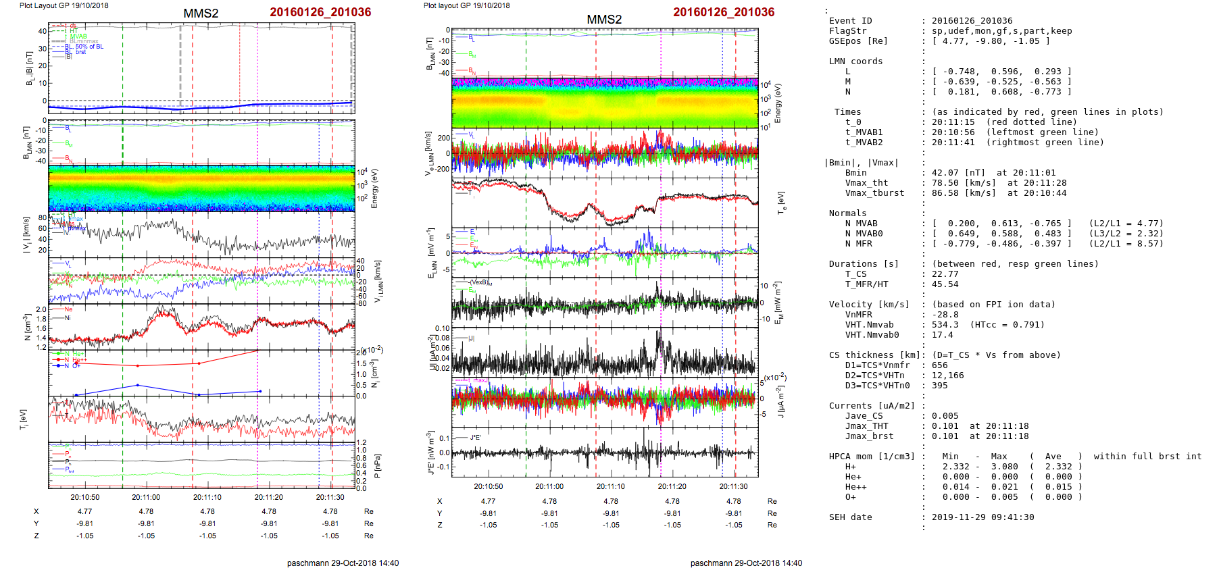This screenshot has height=568, width=1219.
Task: Select the (VexB)M electric field plot
Action: (605, 303)
